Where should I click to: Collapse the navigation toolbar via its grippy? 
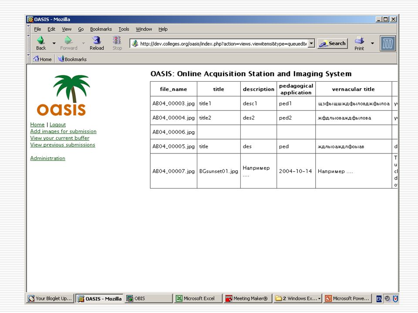point(29,43)
